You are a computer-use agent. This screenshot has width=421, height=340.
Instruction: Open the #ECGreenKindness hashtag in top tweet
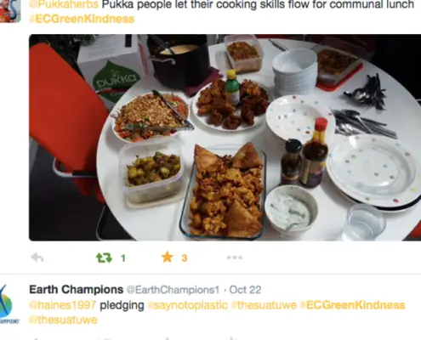(82, 19)
